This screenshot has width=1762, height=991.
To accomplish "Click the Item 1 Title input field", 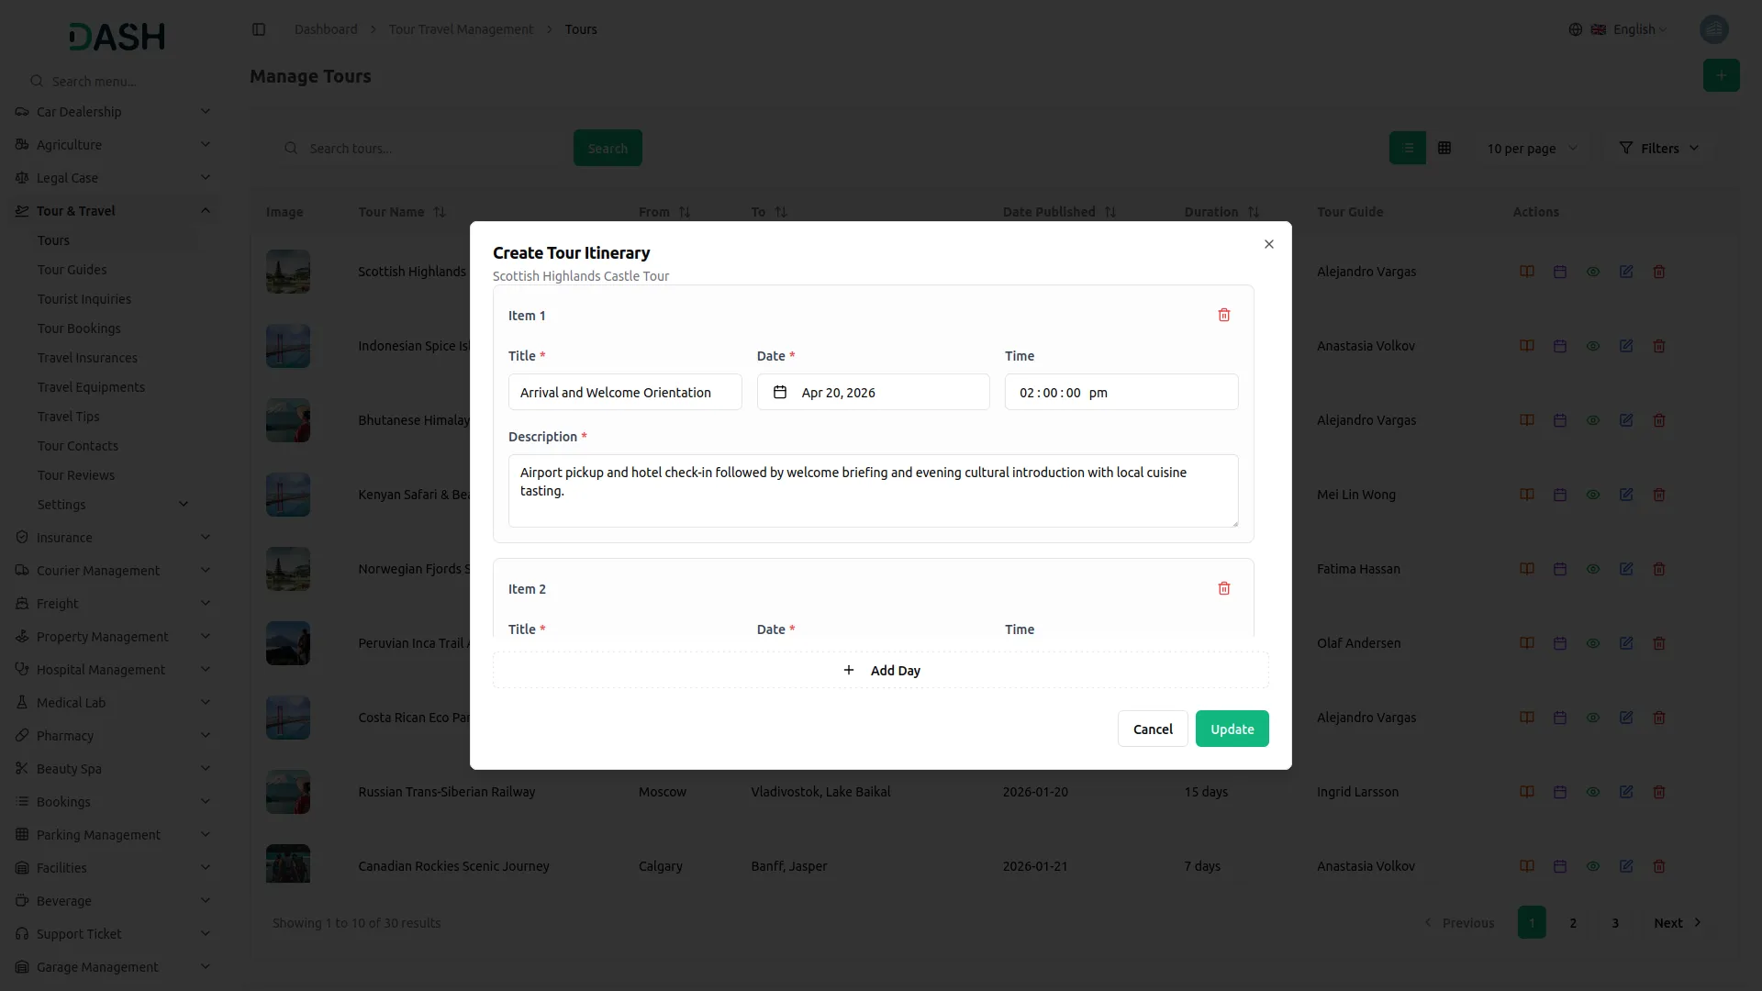I will coord(624,392).
